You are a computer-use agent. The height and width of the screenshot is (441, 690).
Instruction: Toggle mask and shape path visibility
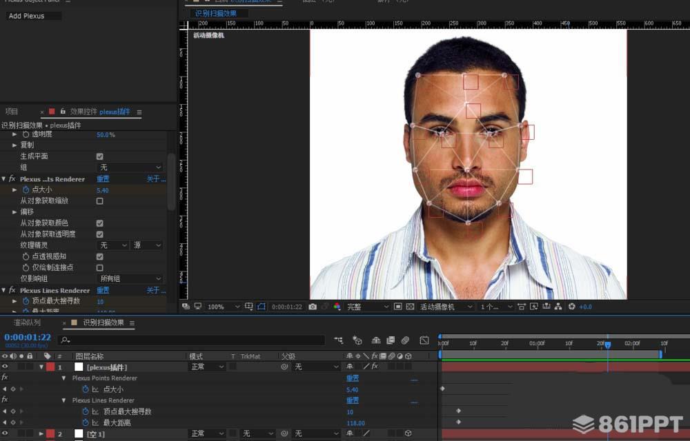pyautogui.click(x=262, y=307)
